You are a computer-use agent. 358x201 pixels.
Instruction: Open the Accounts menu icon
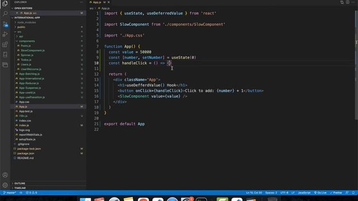click(x=5, y=175)
